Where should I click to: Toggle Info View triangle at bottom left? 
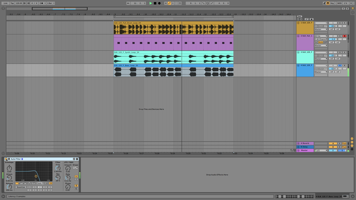(x=3, y=196)
